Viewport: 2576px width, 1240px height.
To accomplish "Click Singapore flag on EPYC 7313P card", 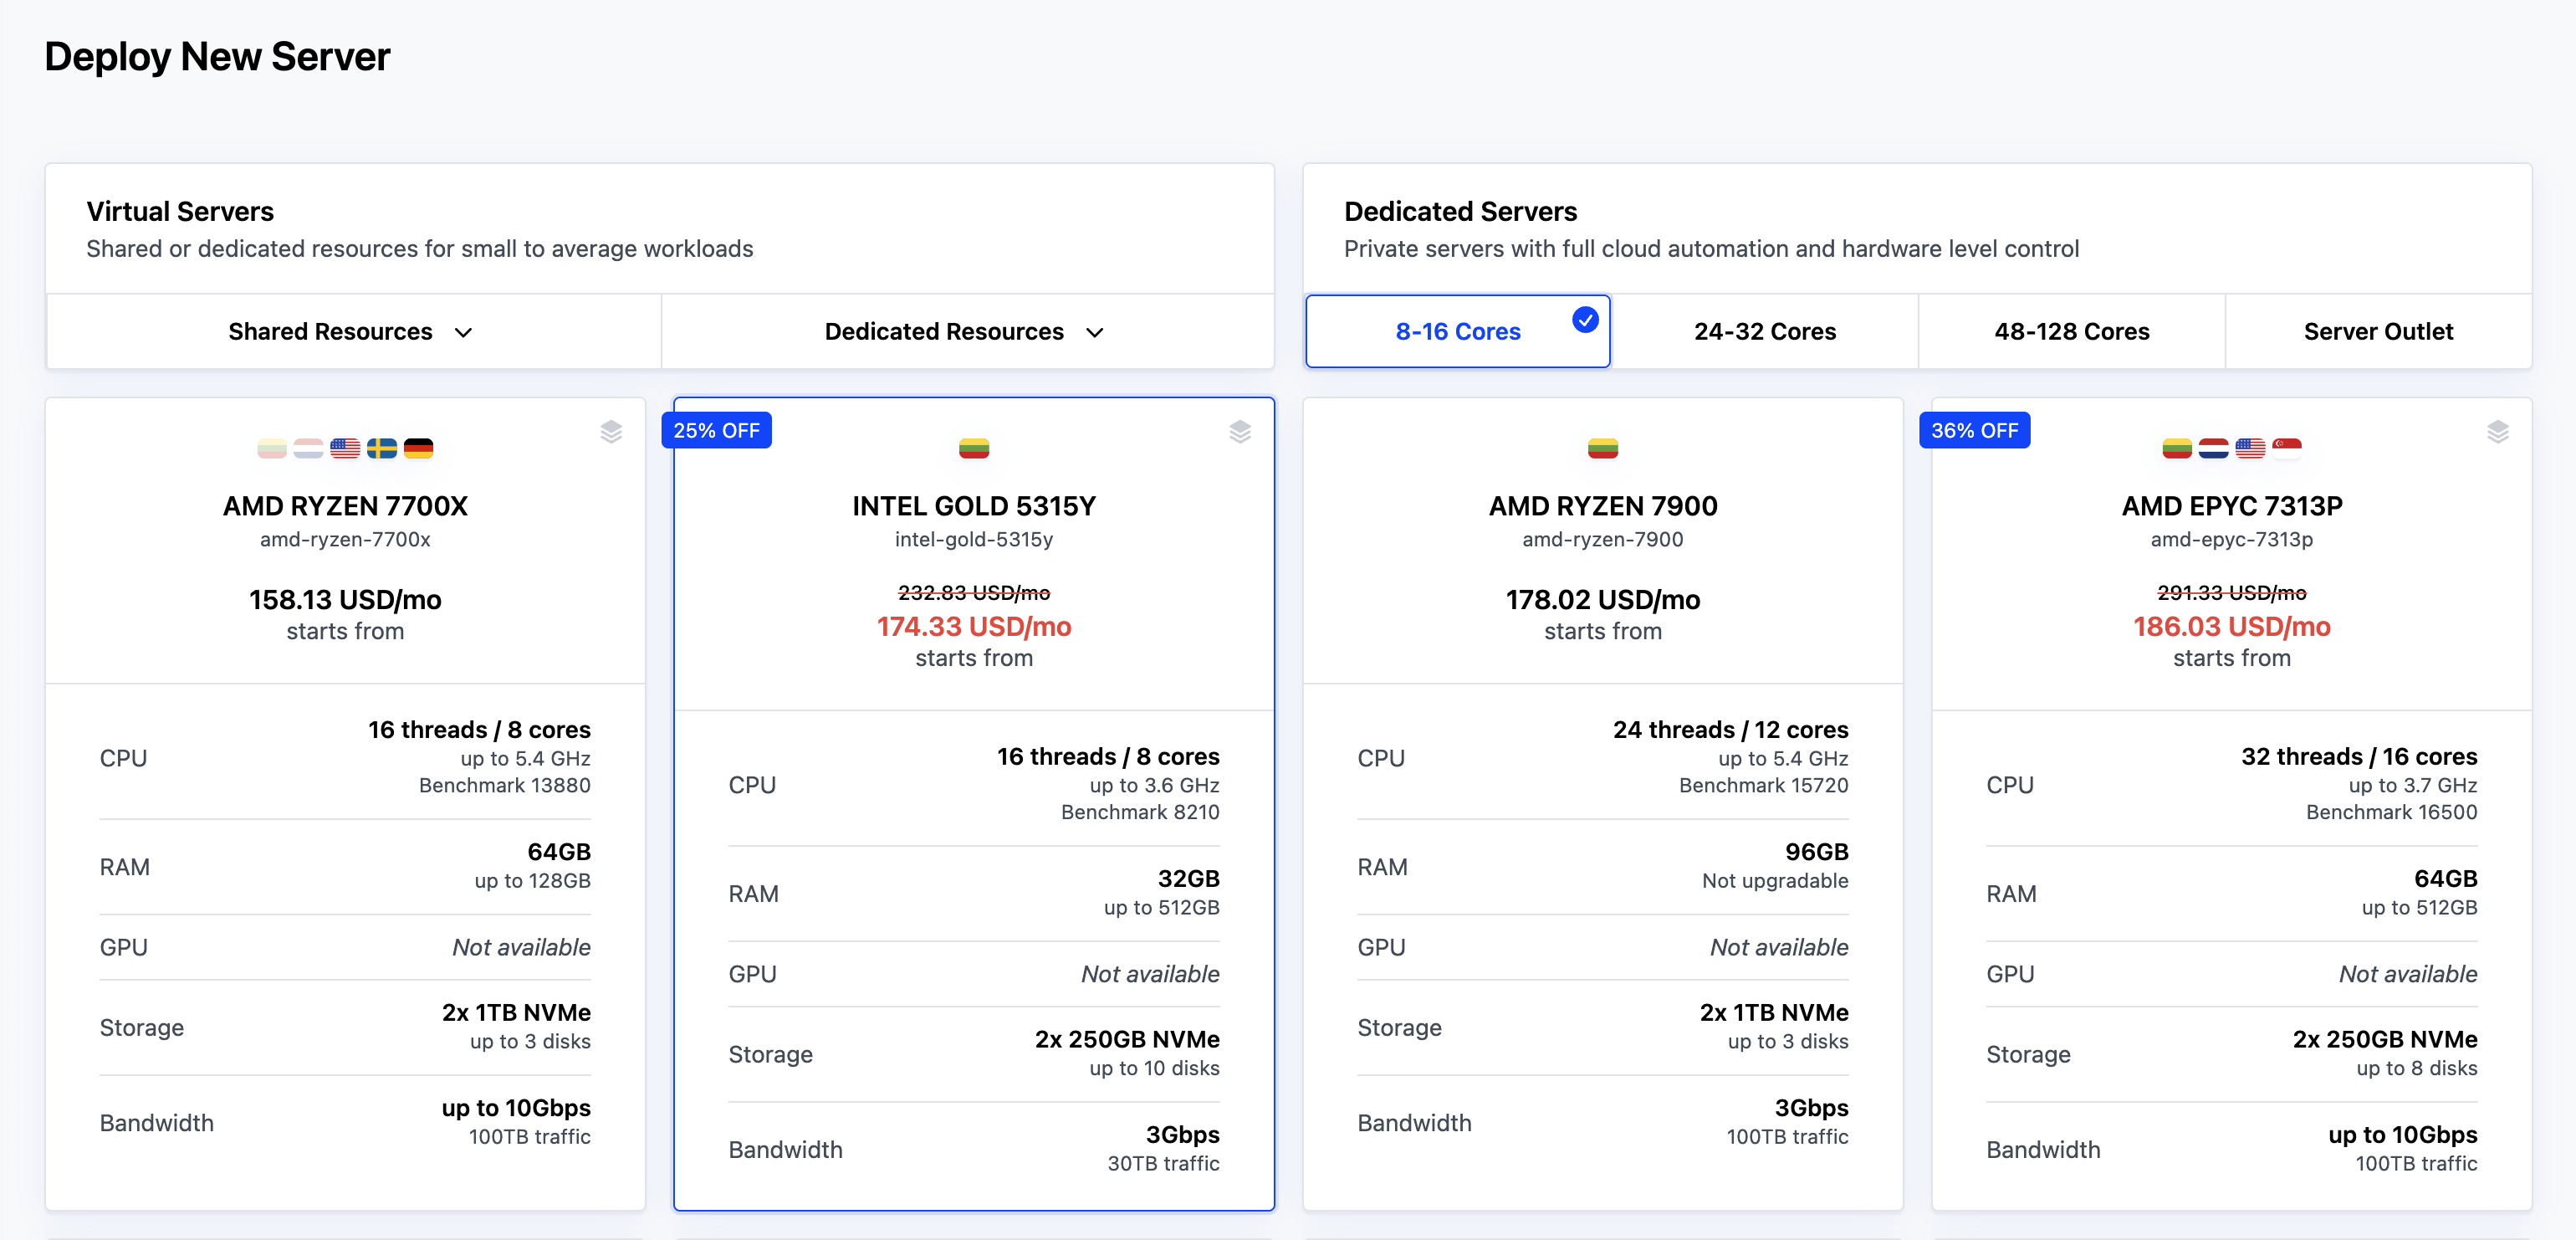I will click(x=2286, y=448).
